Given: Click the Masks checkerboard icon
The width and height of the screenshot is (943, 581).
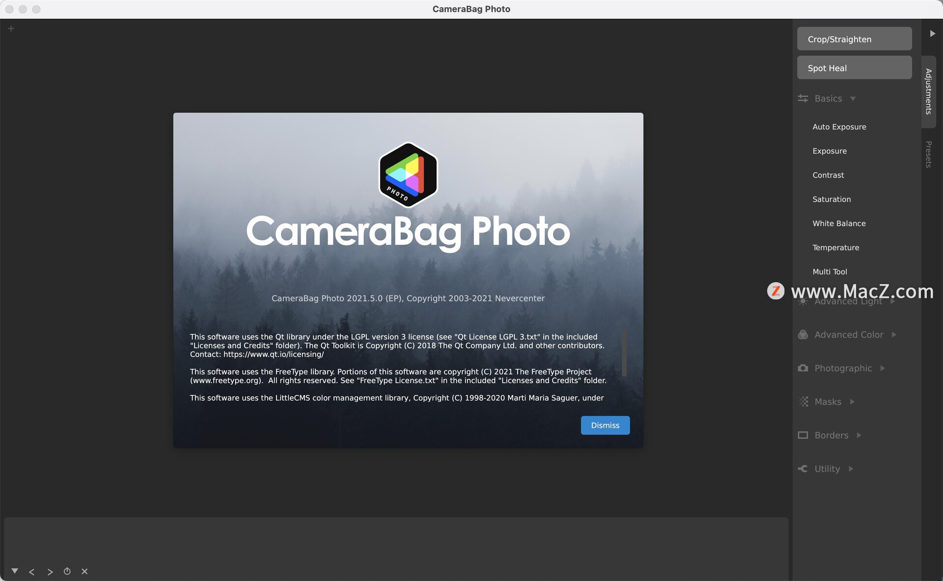Looking at the screenshot, I should tap(804, 402).
